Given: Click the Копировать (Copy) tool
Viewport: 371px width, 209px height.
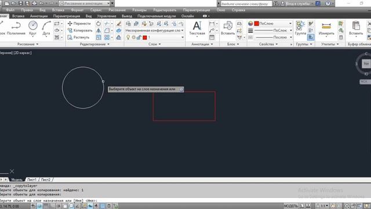Looking at the screenshot, I should pyautogui.click(x=80, y=30).
